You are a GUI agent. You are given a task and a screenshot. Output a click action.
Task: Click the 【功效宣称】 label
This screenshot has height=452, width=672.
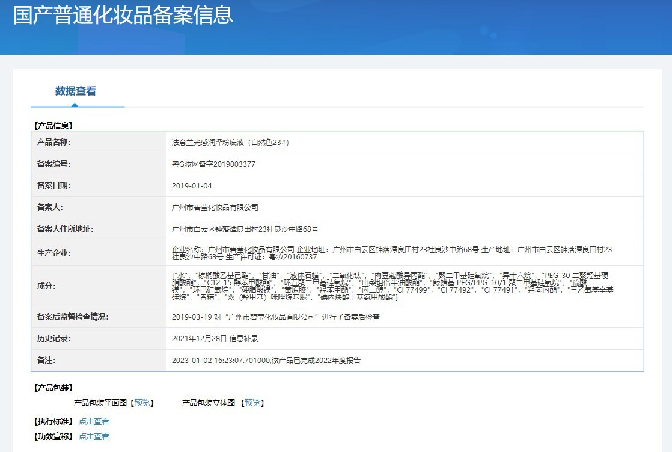point(53,436)
